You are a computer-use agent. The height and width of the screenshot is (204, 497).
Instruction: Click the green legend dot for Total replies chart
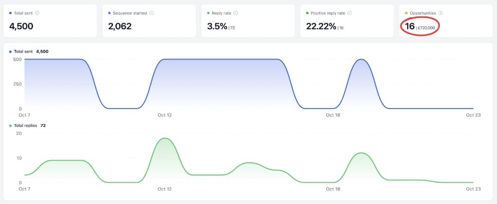point(11,126)
